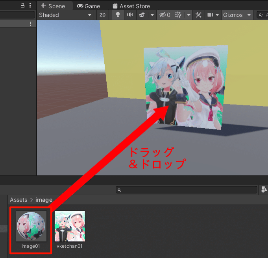Viewport: 268px width, 258px height.
Task: Toggle Gizmos button
Action: pyautogui.click(x=233, y=15)
